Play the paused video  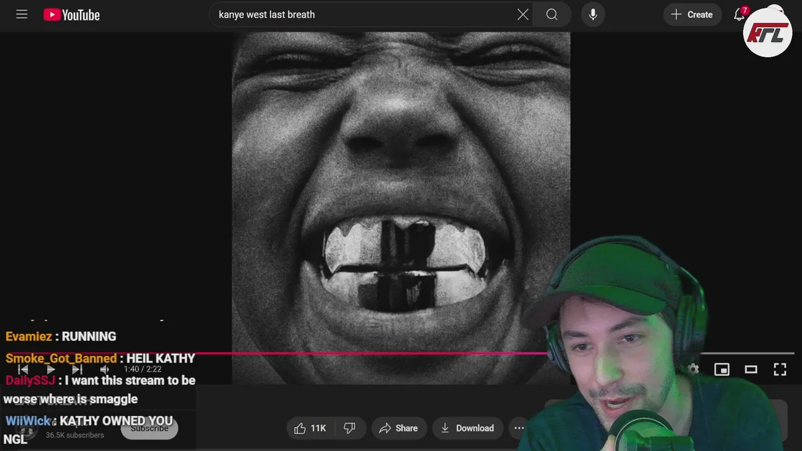pyautogui.click(x=50, y=370)
